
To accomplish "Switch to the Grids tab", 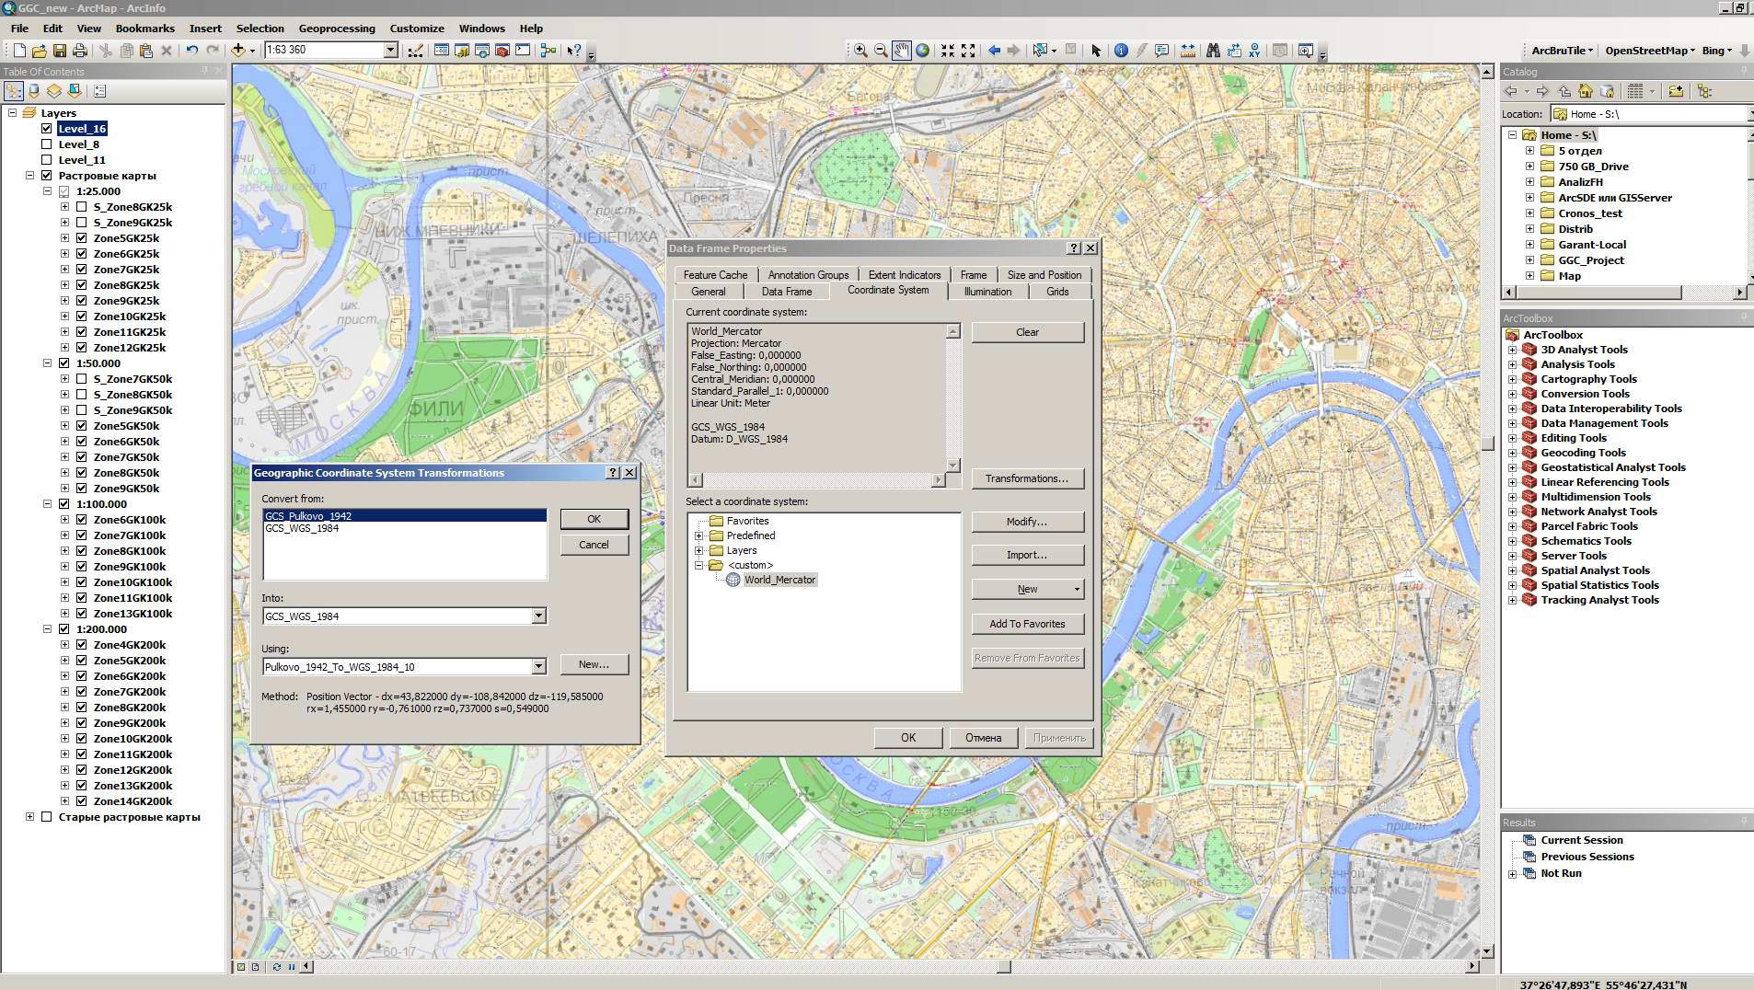I will [x=1057, y=292].
